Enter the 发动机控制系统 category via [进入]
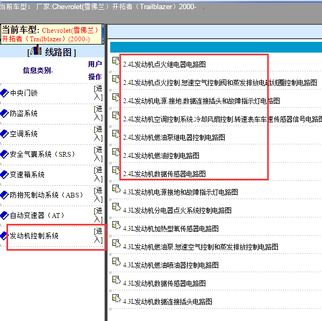The width and height of the screenshot is (322, 321). point(98,236)
